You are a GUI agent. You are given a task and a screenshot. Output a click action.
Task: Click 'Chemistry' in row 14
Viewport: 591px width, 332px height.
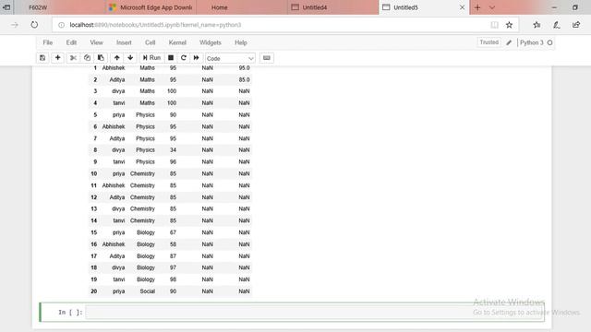(142, 220)
